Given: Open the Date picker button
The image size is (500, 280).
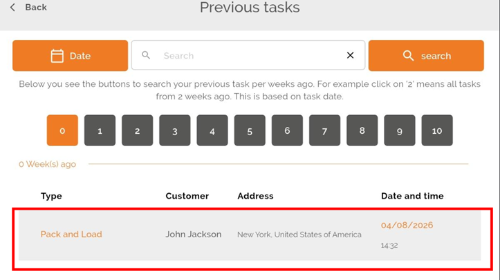Looking at the screenshot, I should [x=70, y=56].
